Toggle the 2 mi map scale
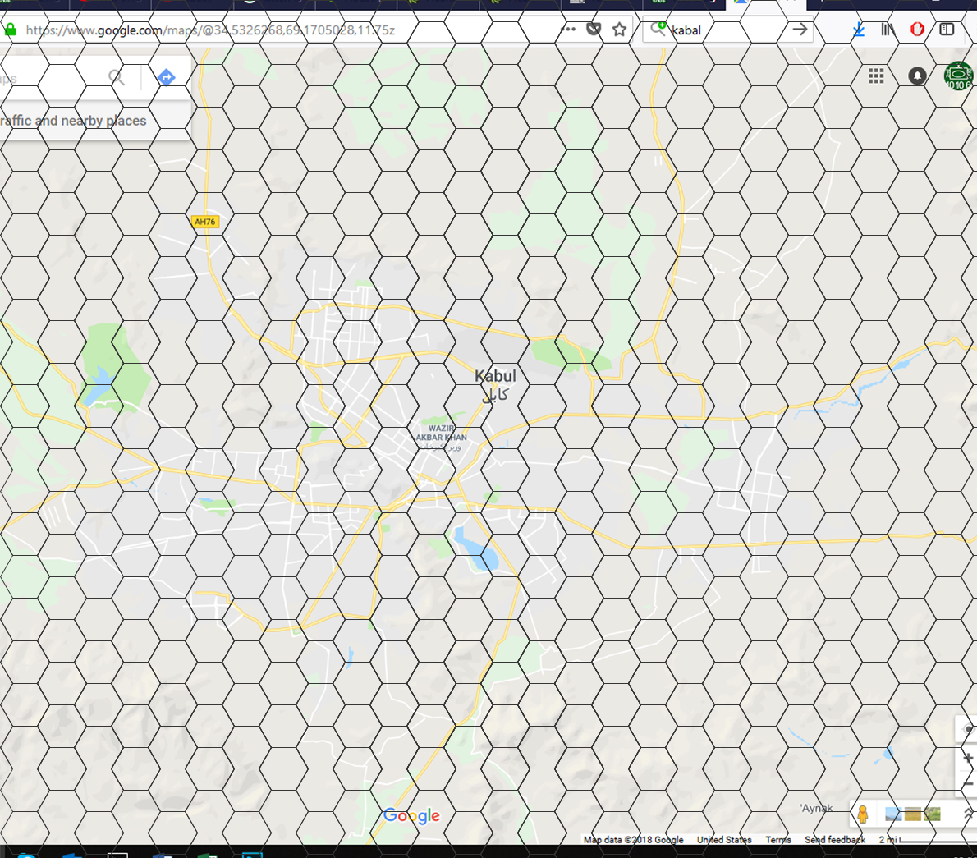Screen dimensions: 977x858 click(x=925, y=840)
